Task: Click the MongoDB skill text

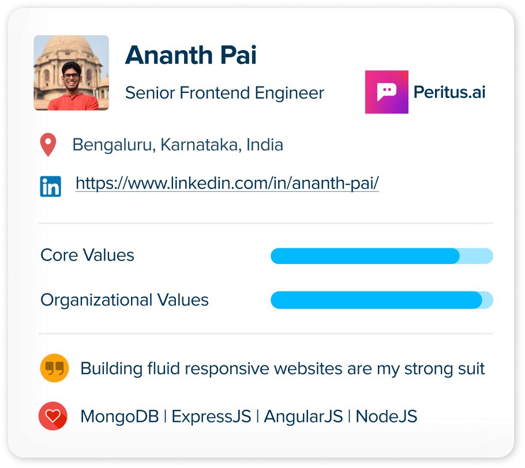Action: pyautogui.click(x=119, y=417)
